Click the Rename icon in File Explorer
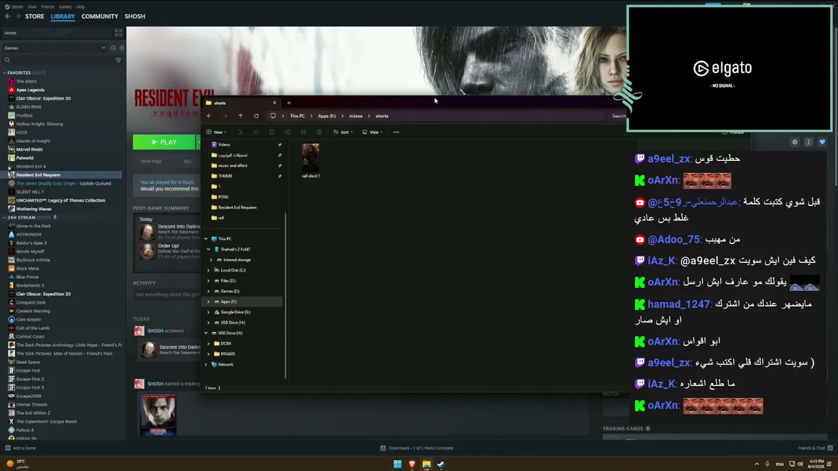This screenshot has width=838, height=471. [x=287, y=132]
